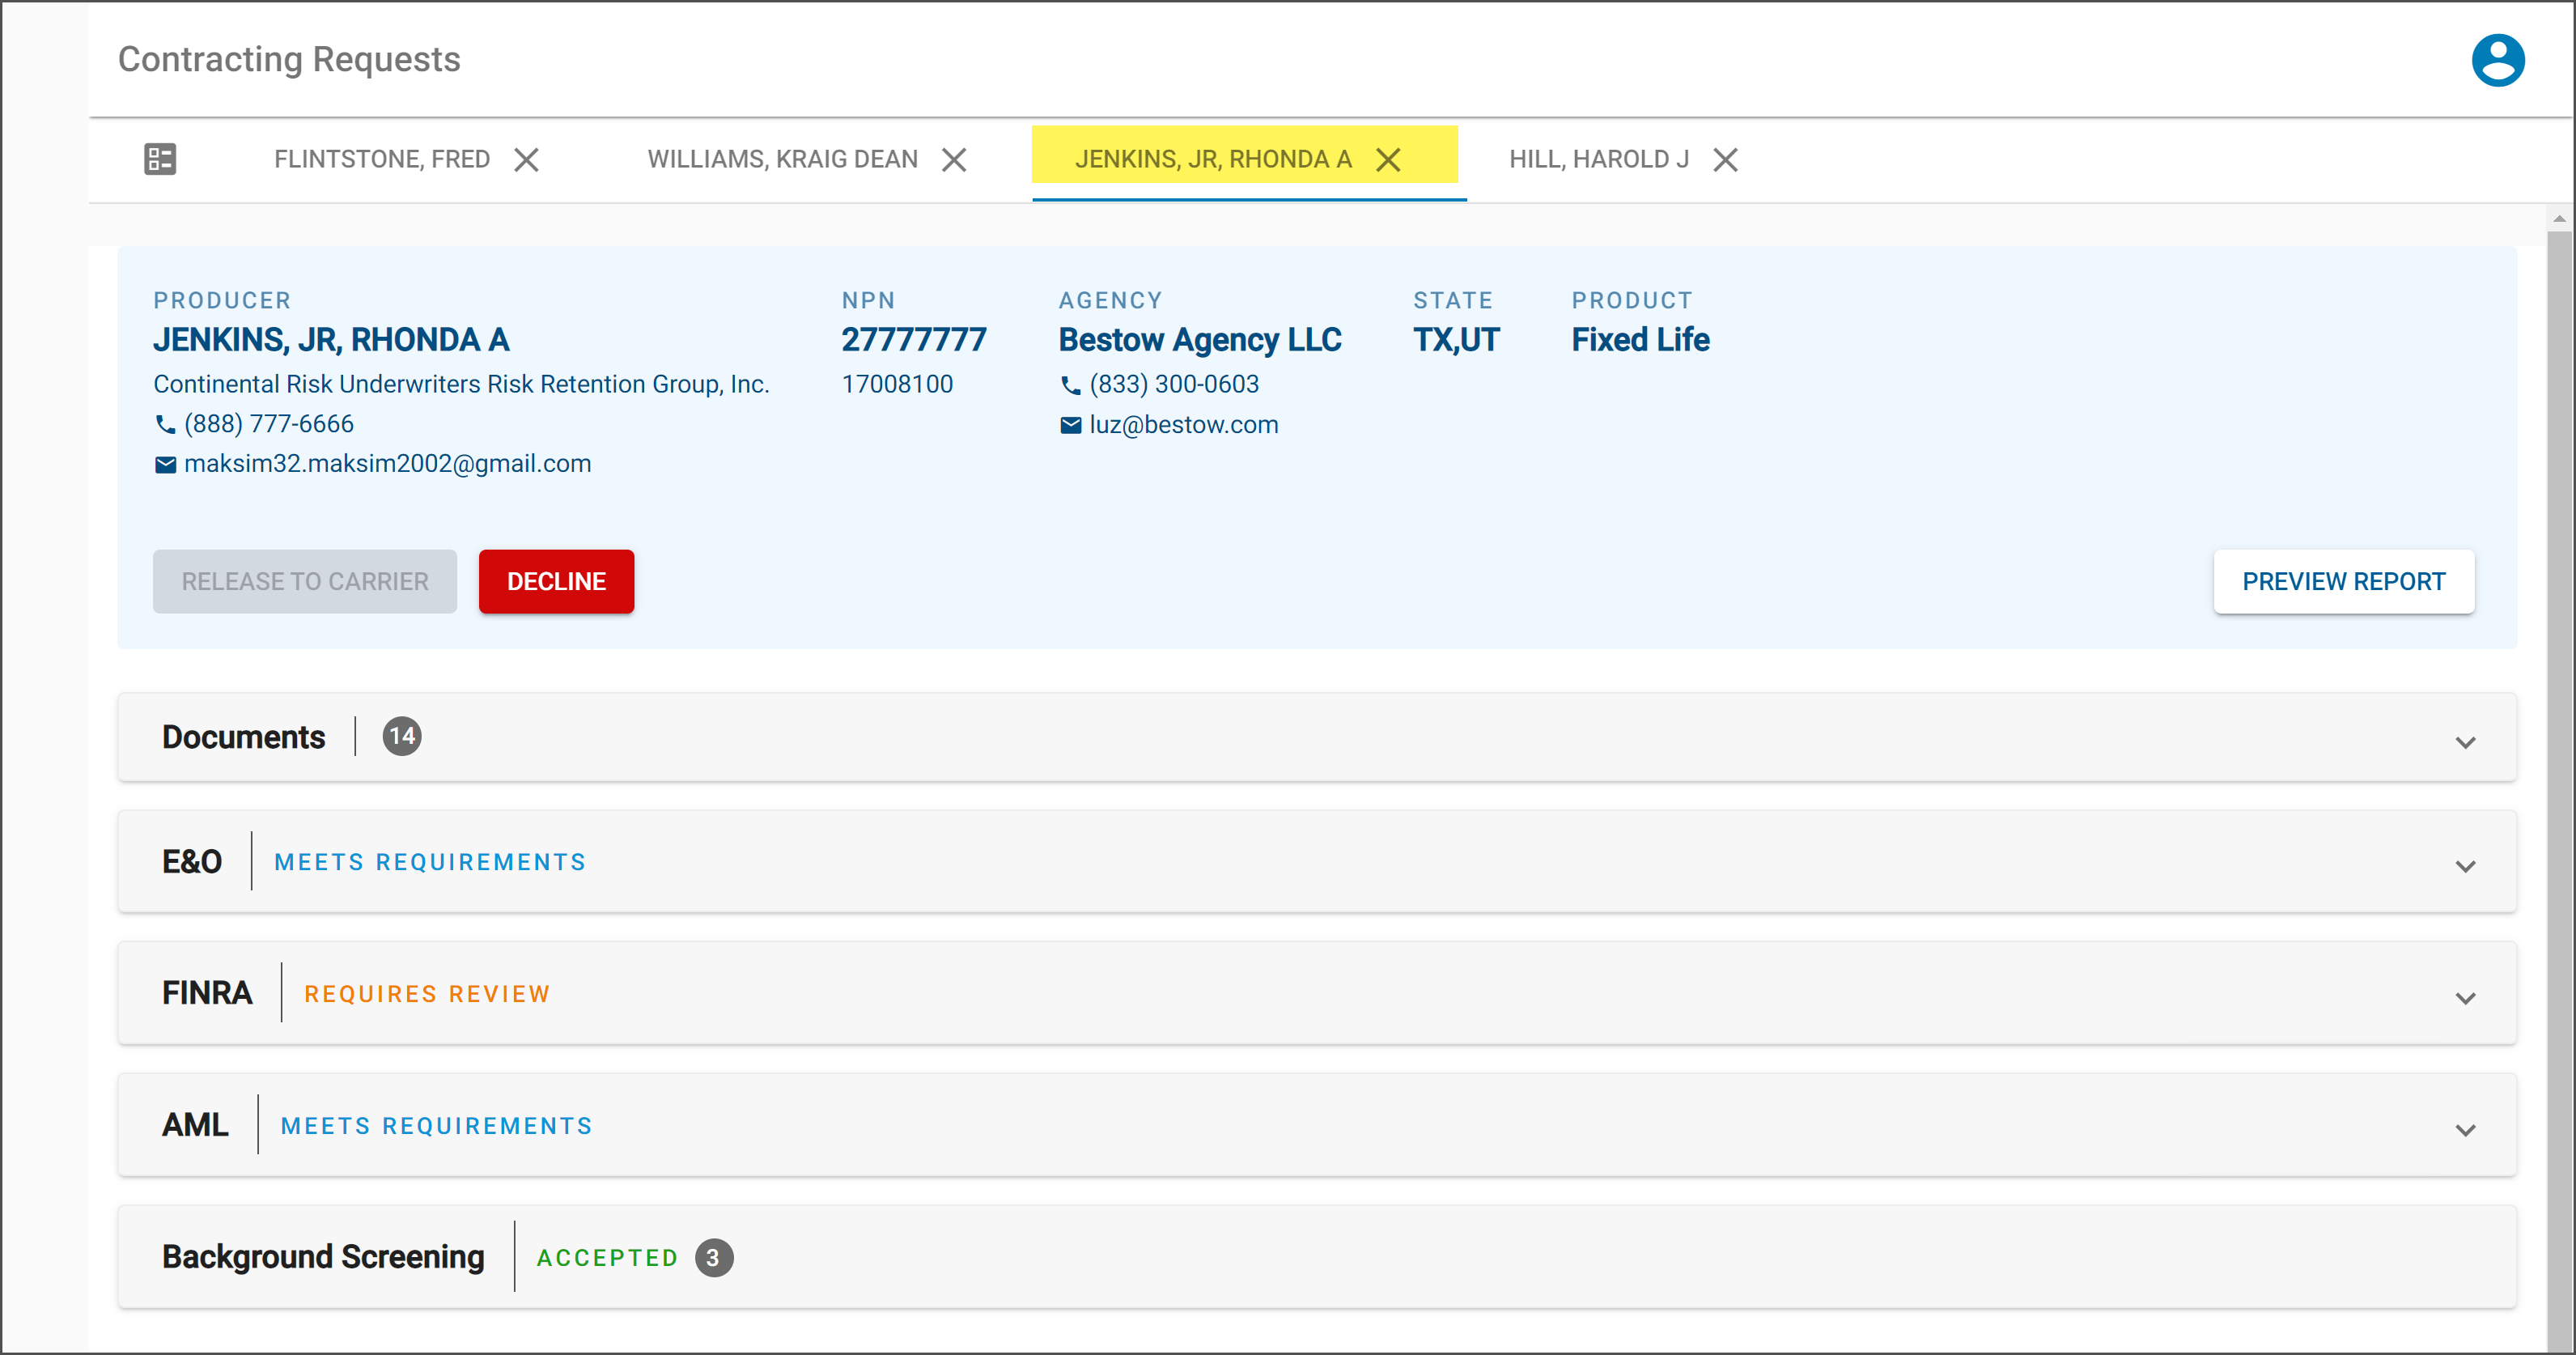Screen dimensions: 2576x1355
Task: Expand the FINRA section chevron
Action: [x=2465, y=998]
